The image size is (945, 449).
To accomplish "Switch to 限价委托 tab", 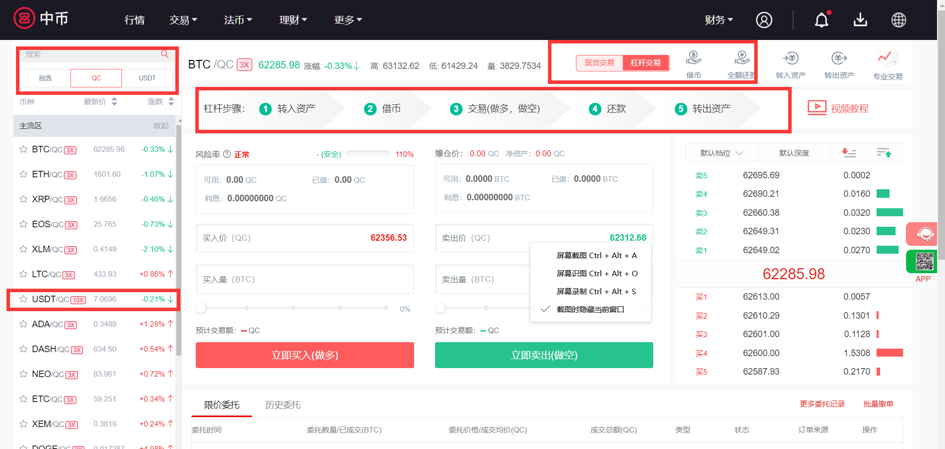I will point(222,405).
